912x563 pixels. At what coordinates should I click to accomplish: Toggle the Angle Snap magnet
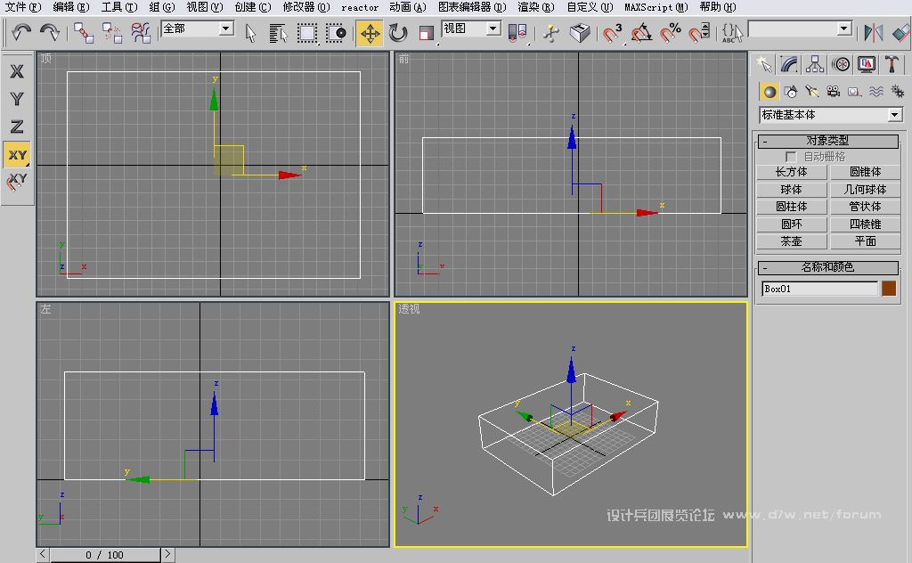pyautogui.click(x=641, y=33)
